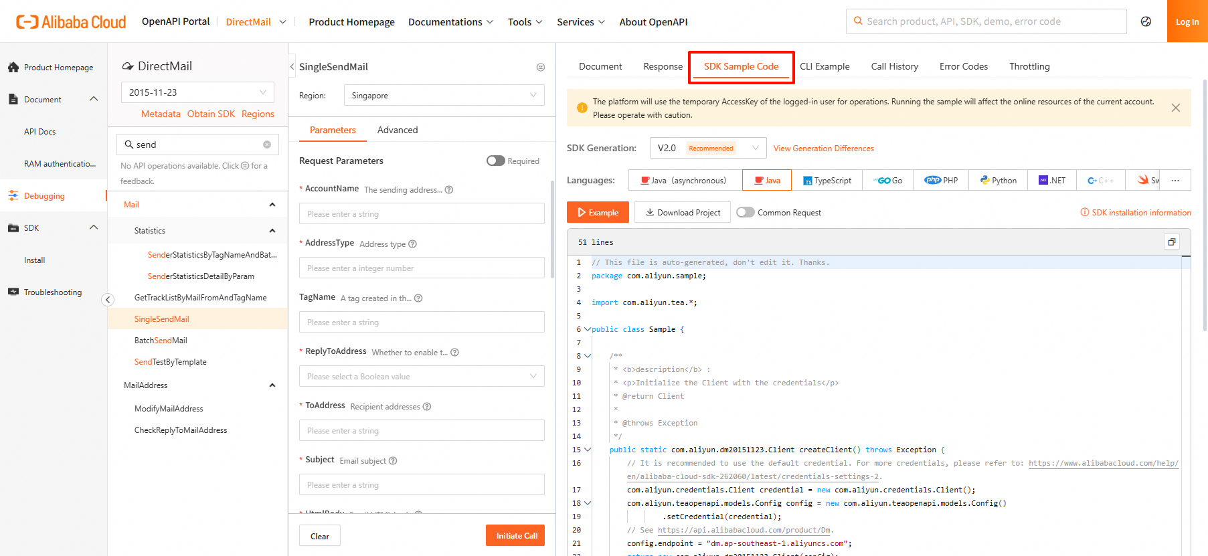Copy code using the copy icon
The width and height of the screenshot is (1208, 556).
[x=1172, y=242]
